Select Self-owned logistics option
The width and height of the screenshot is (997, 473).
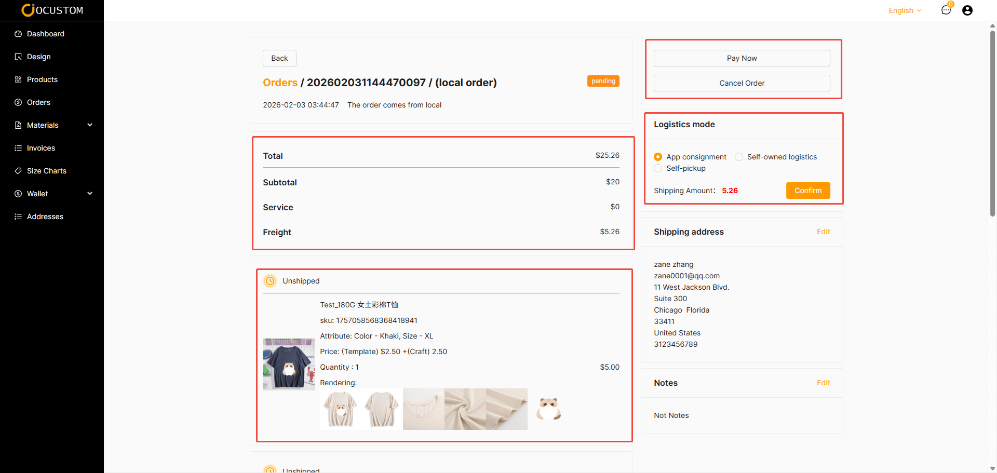[739, 157]
